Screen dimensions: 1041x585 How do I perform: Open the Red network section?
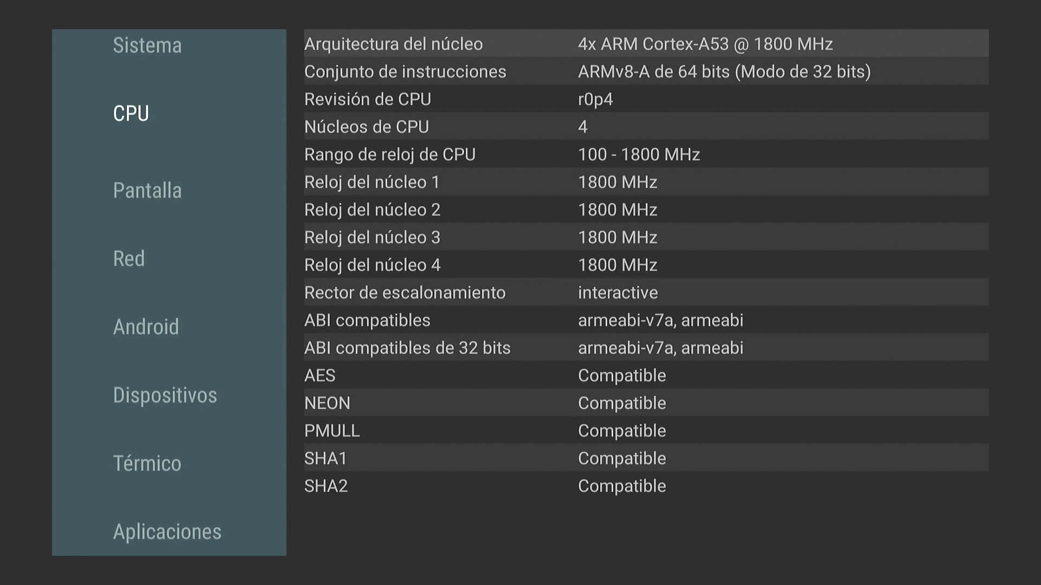coord(128,259)
